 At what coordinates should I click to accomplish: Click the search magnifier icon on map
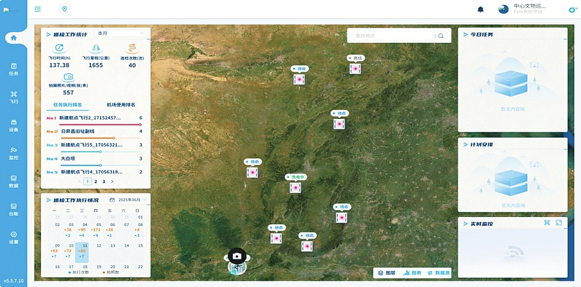pos(441,36)
